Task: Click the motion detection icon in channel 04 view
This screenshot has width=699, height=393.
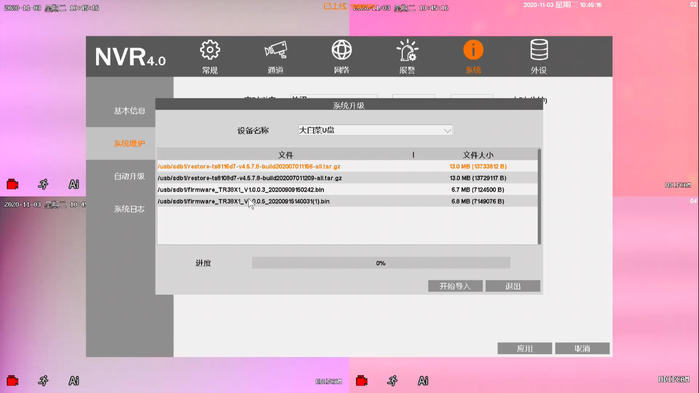Action: [x=392, y=380]
